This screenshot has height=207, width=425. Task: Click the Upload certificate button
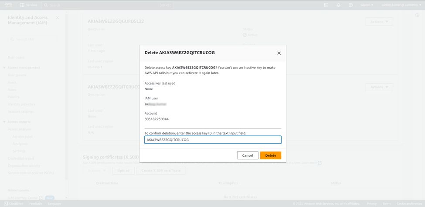123,171
